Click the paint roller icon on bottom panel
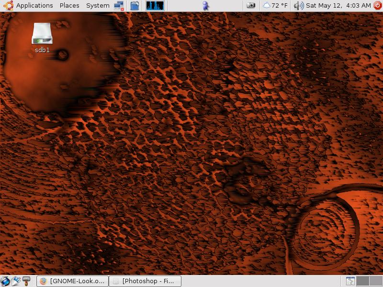 pyautogui.click(x=26, y=281)
